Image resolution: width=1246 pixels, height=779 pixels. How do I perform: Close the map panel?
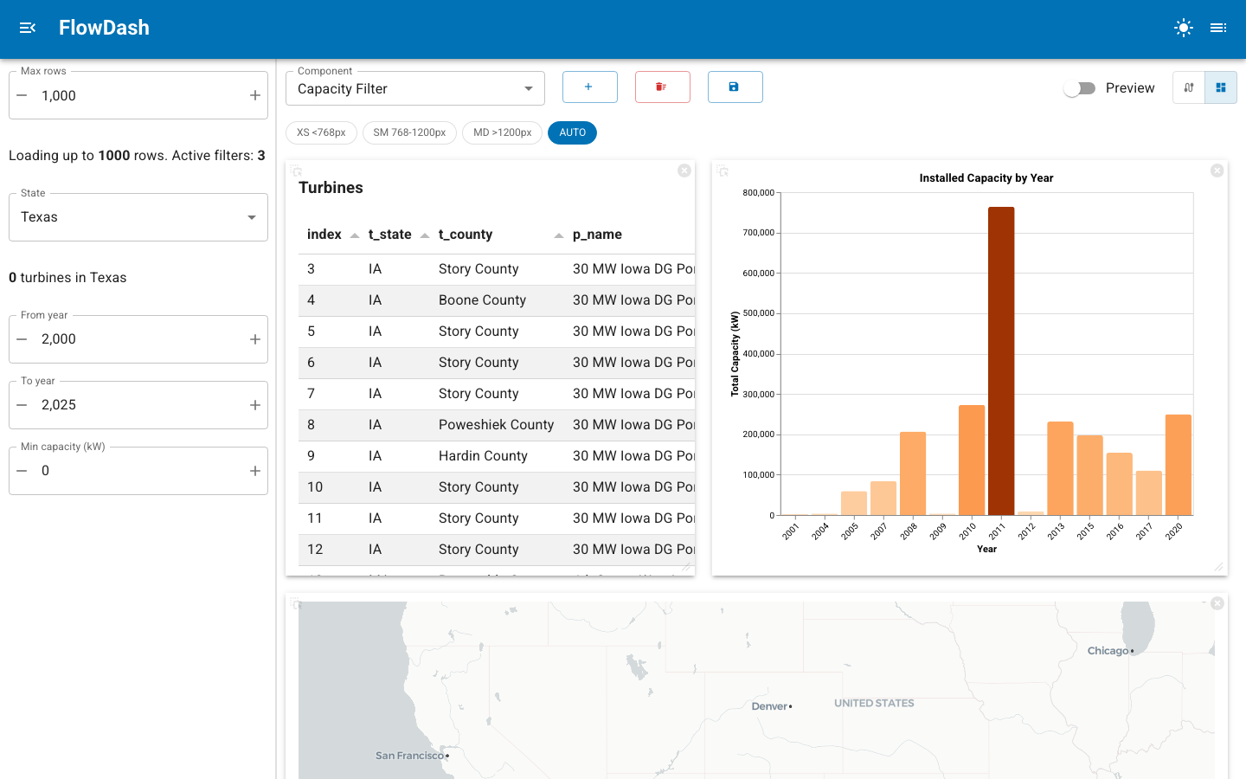tap(1217, 603)
